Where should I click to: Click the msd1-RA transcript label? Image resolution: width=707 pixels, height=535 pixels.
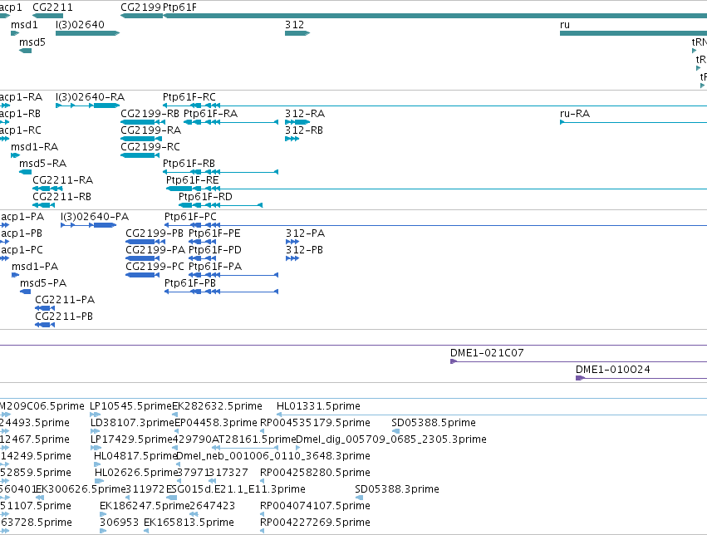click(34, 147)
